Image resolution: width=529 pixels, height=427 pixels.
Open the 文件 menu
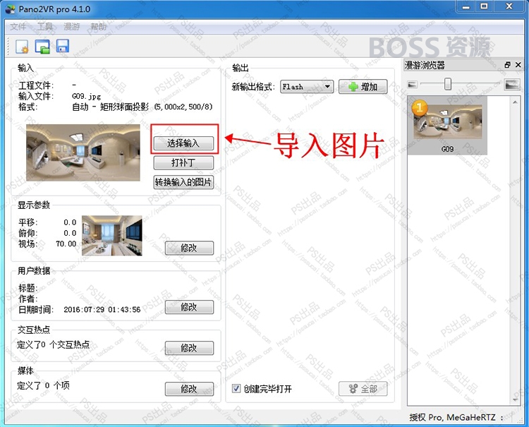18,27
